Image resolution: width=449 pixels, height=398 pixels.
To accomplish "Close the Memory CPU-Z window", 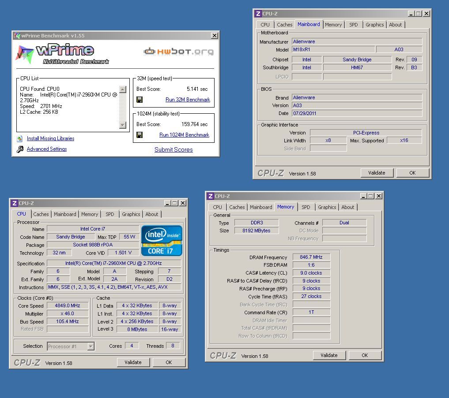I will point(378,196).
